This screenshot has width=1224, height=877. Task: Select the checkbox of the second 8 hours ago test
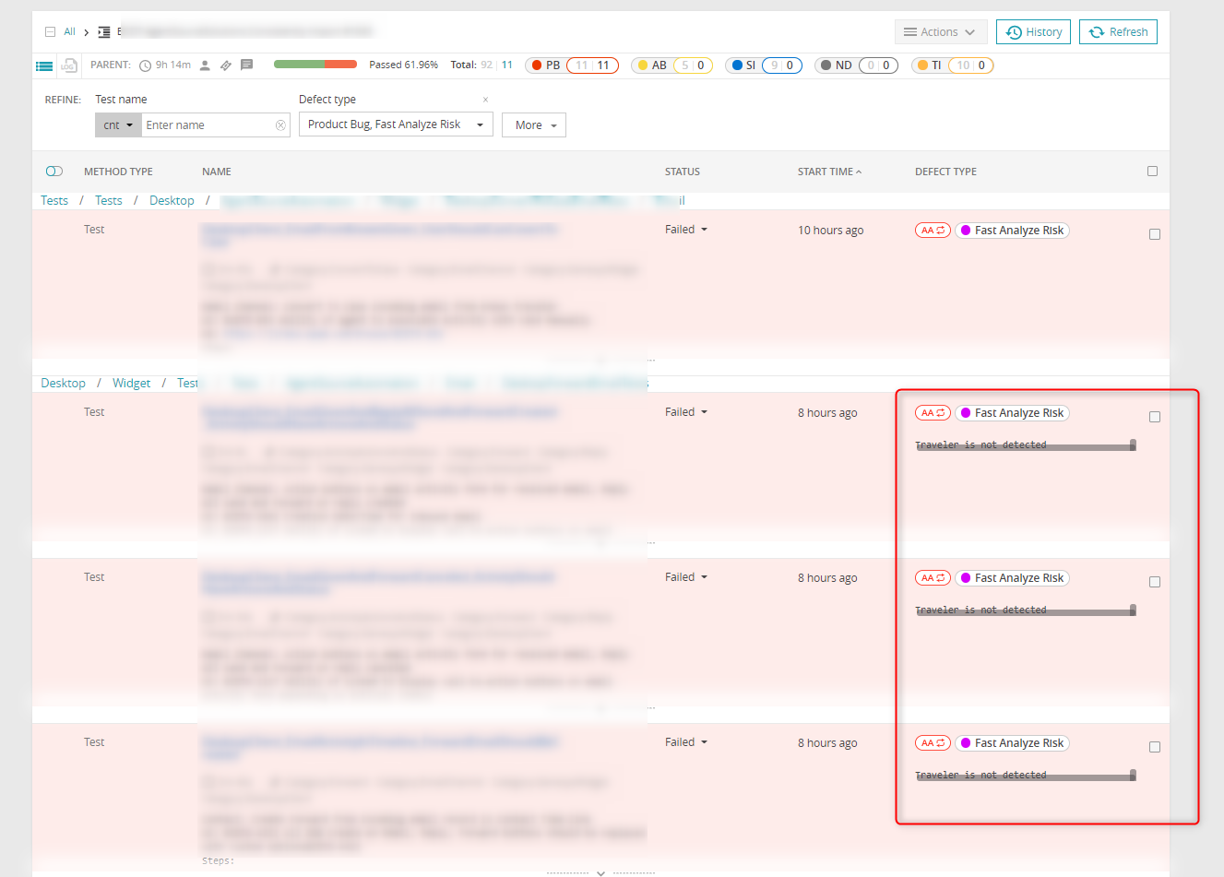tap(1155, 583)
